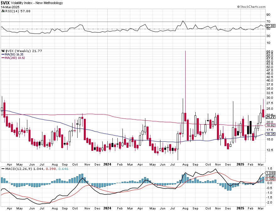The height and width of the screenshot is (211, 276).
Task: Click the 21.77 current price tag
Action: click(x=270, y=117)
